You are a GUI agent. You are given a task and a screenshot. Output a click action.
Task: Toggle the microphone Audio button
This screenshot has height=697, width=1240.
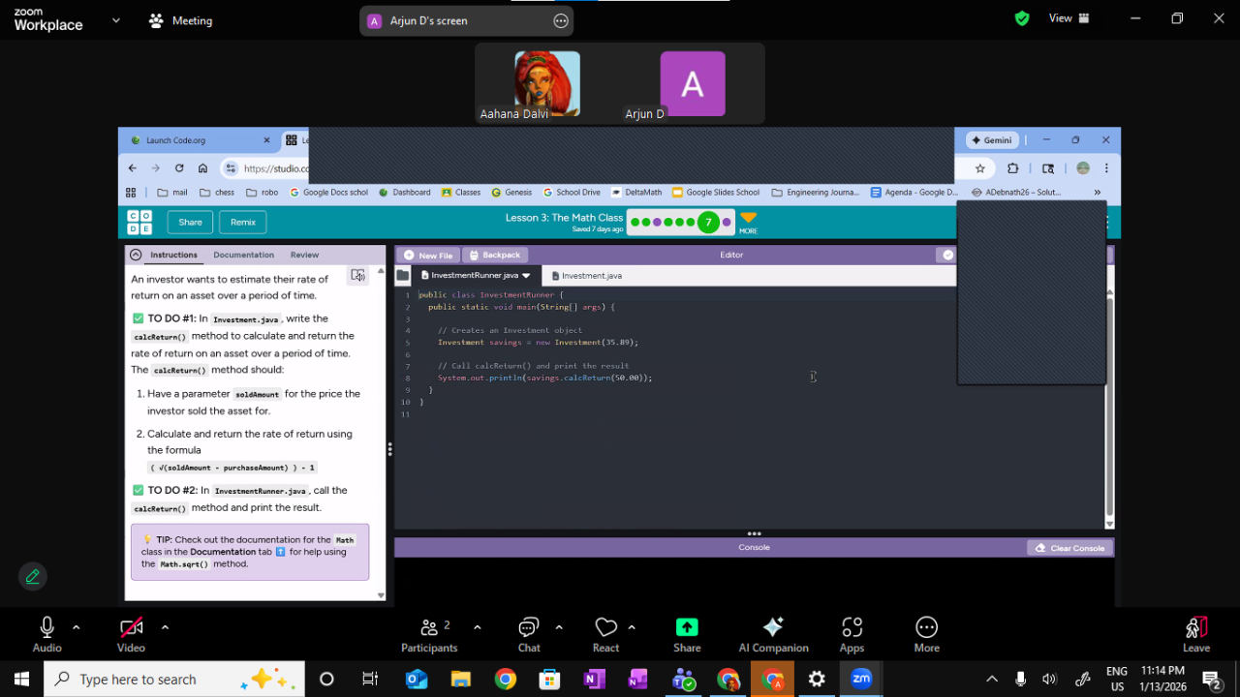[x=46, y=634]
